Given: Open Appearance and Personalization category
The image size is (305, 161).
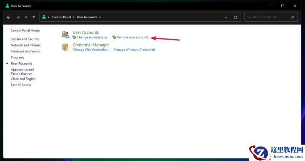Looking at the screenshot, I should (22, 72).
